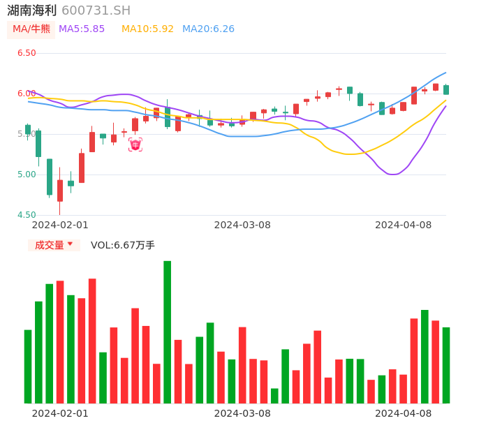Click the bull signal marker icon

point(135,144)
